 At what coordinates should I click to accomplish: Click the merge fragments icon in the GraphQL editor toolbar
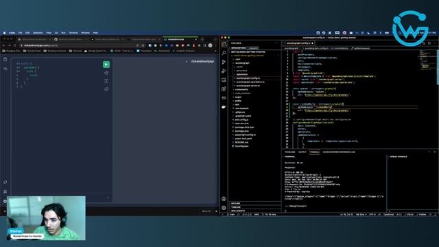pos(106,81)
